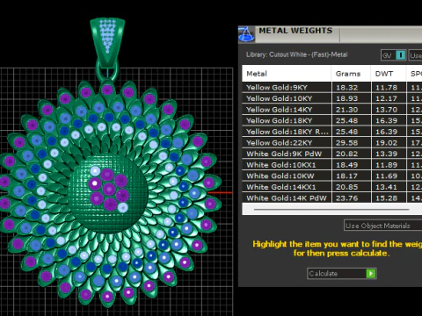Click the DWT column header
Viewport: 422px width, 316px height.
389,74
